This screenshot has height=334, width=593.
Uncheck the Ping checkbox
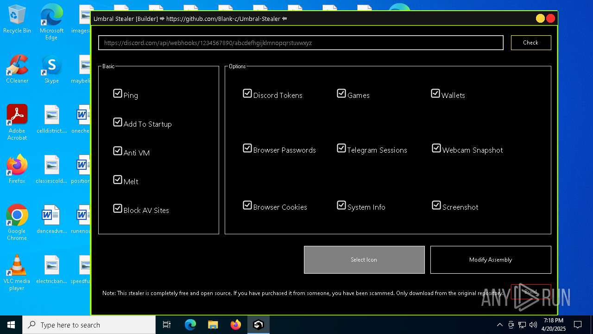pyautogui.click(x=118, y=94)
